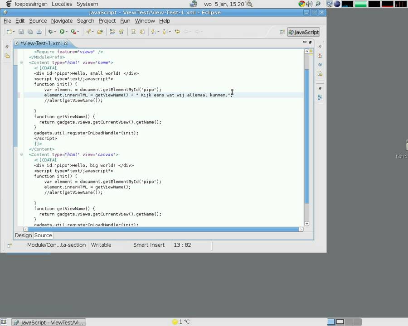408x326 pixels.
Task: Click the Save All toolbar icon
Action: pyautogui.click(x=30, y=32)
